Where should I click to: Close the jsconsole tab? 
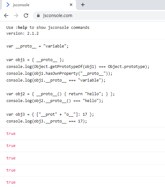coord(71,5)
